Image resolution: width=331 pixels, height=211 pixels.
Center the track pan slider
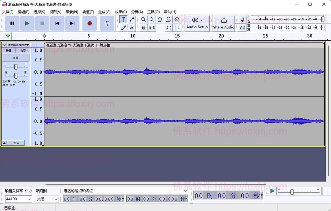16,76
